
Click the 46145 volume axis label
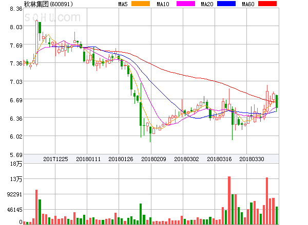pos(14,210)
